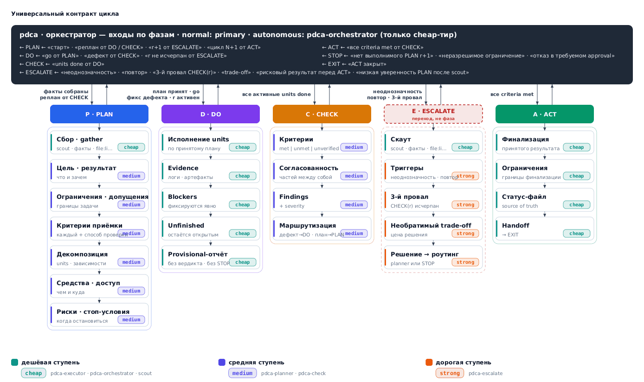Click the label 'все criteria met'

512,95
